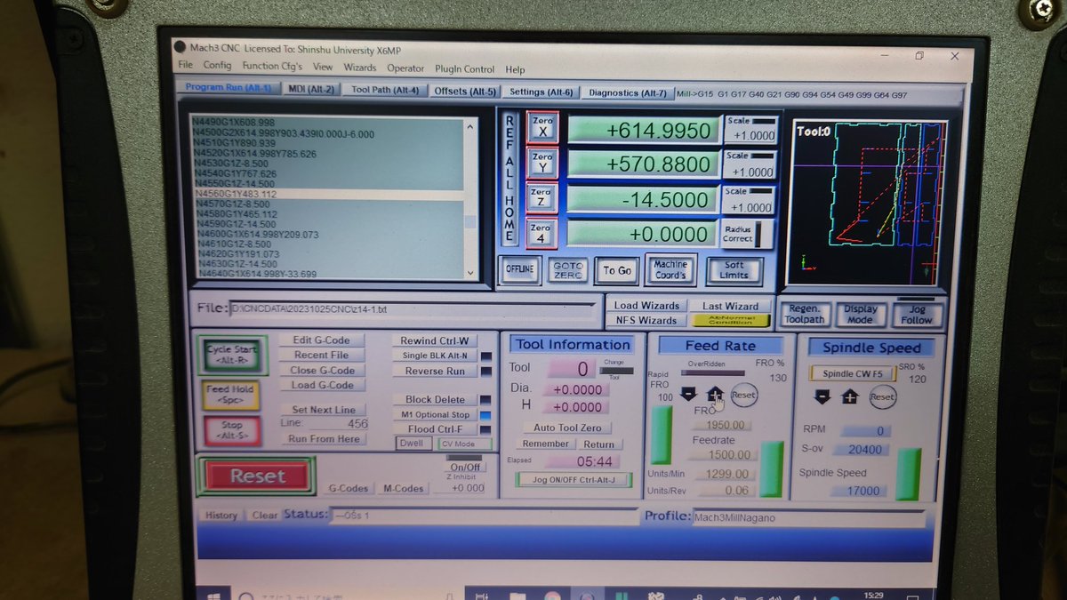The width and height of the screenshot is (1067, 600).
Task: Open Chrome from the taskbar
Action: click(551, 596)
